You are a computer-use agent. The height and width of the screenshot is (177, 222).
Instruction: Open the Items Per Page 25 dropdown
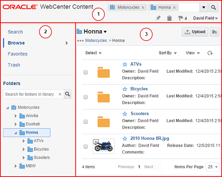point(213,167)
